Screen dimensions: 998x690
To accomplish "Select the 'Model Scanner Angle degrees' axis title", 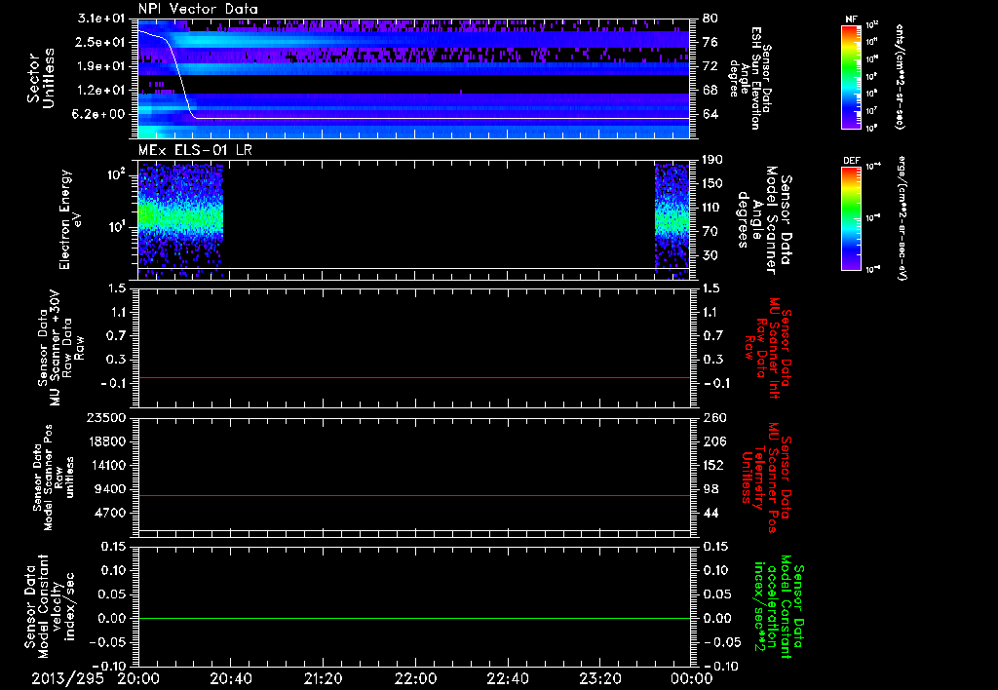I will (x=764, y=219).
